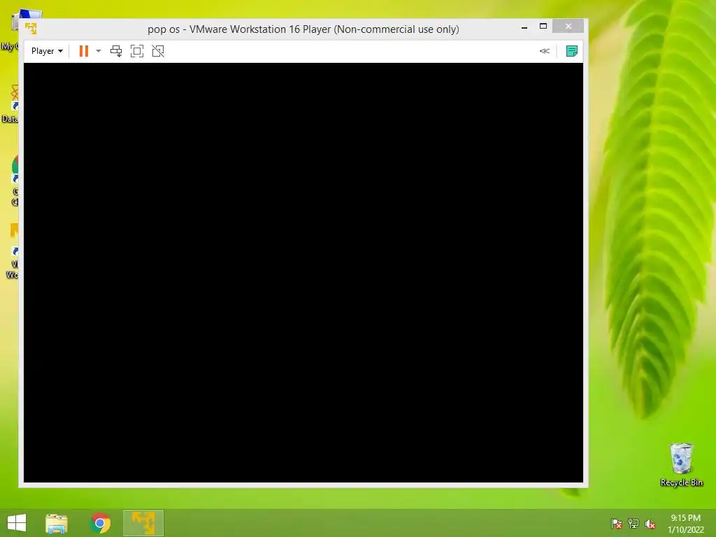The image size is (716, 537).
Task: Expand the power options dropdown arrow
Action: click(99, 51)
